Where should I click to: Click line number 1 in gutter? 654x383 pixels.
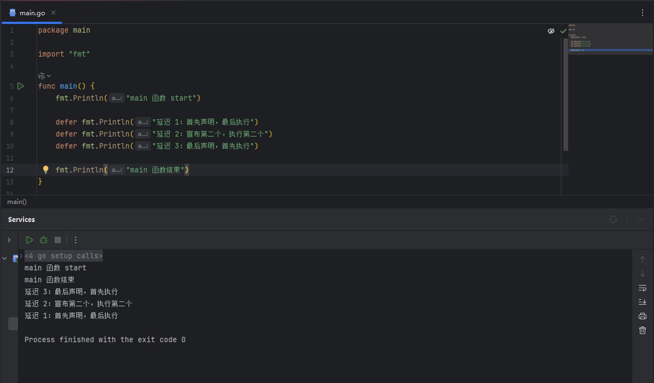coord(11,31)
